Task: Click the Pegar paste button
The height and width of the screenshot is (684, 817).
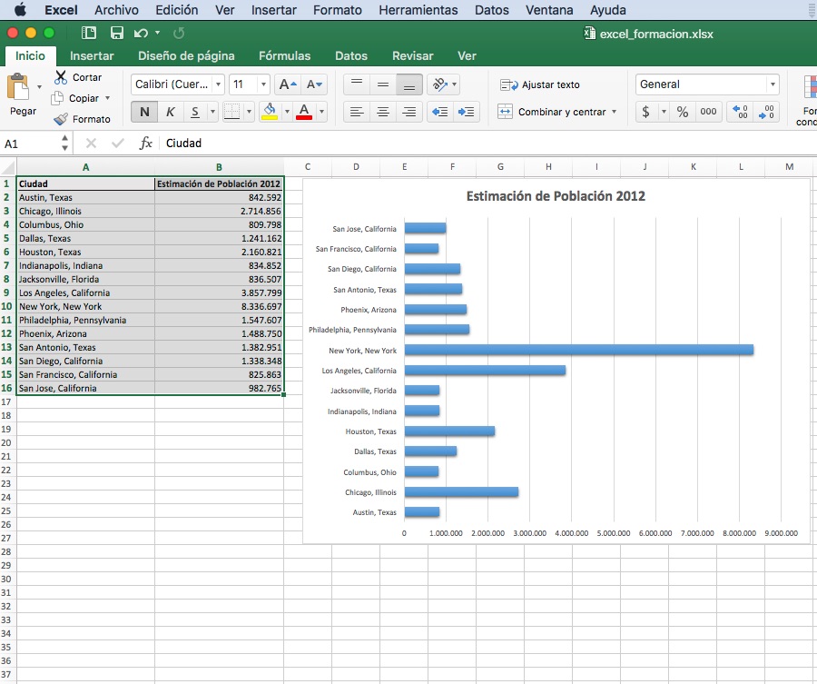Action: [23, 94]
